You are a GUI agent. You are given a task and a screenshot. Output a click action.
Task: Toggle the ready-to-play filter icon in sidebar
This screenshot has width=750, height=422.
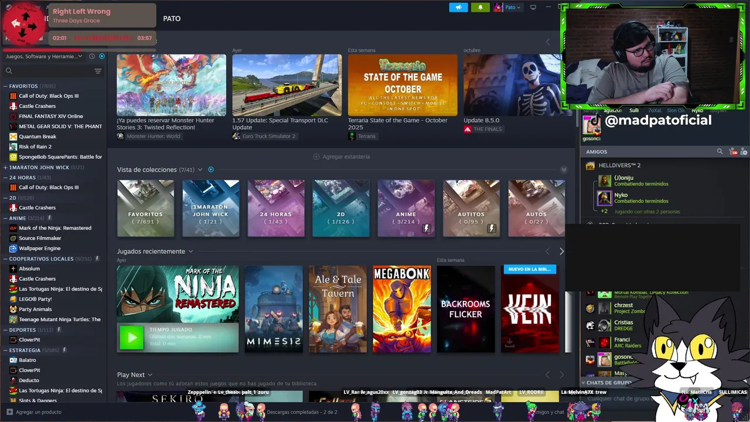(102, 56)
